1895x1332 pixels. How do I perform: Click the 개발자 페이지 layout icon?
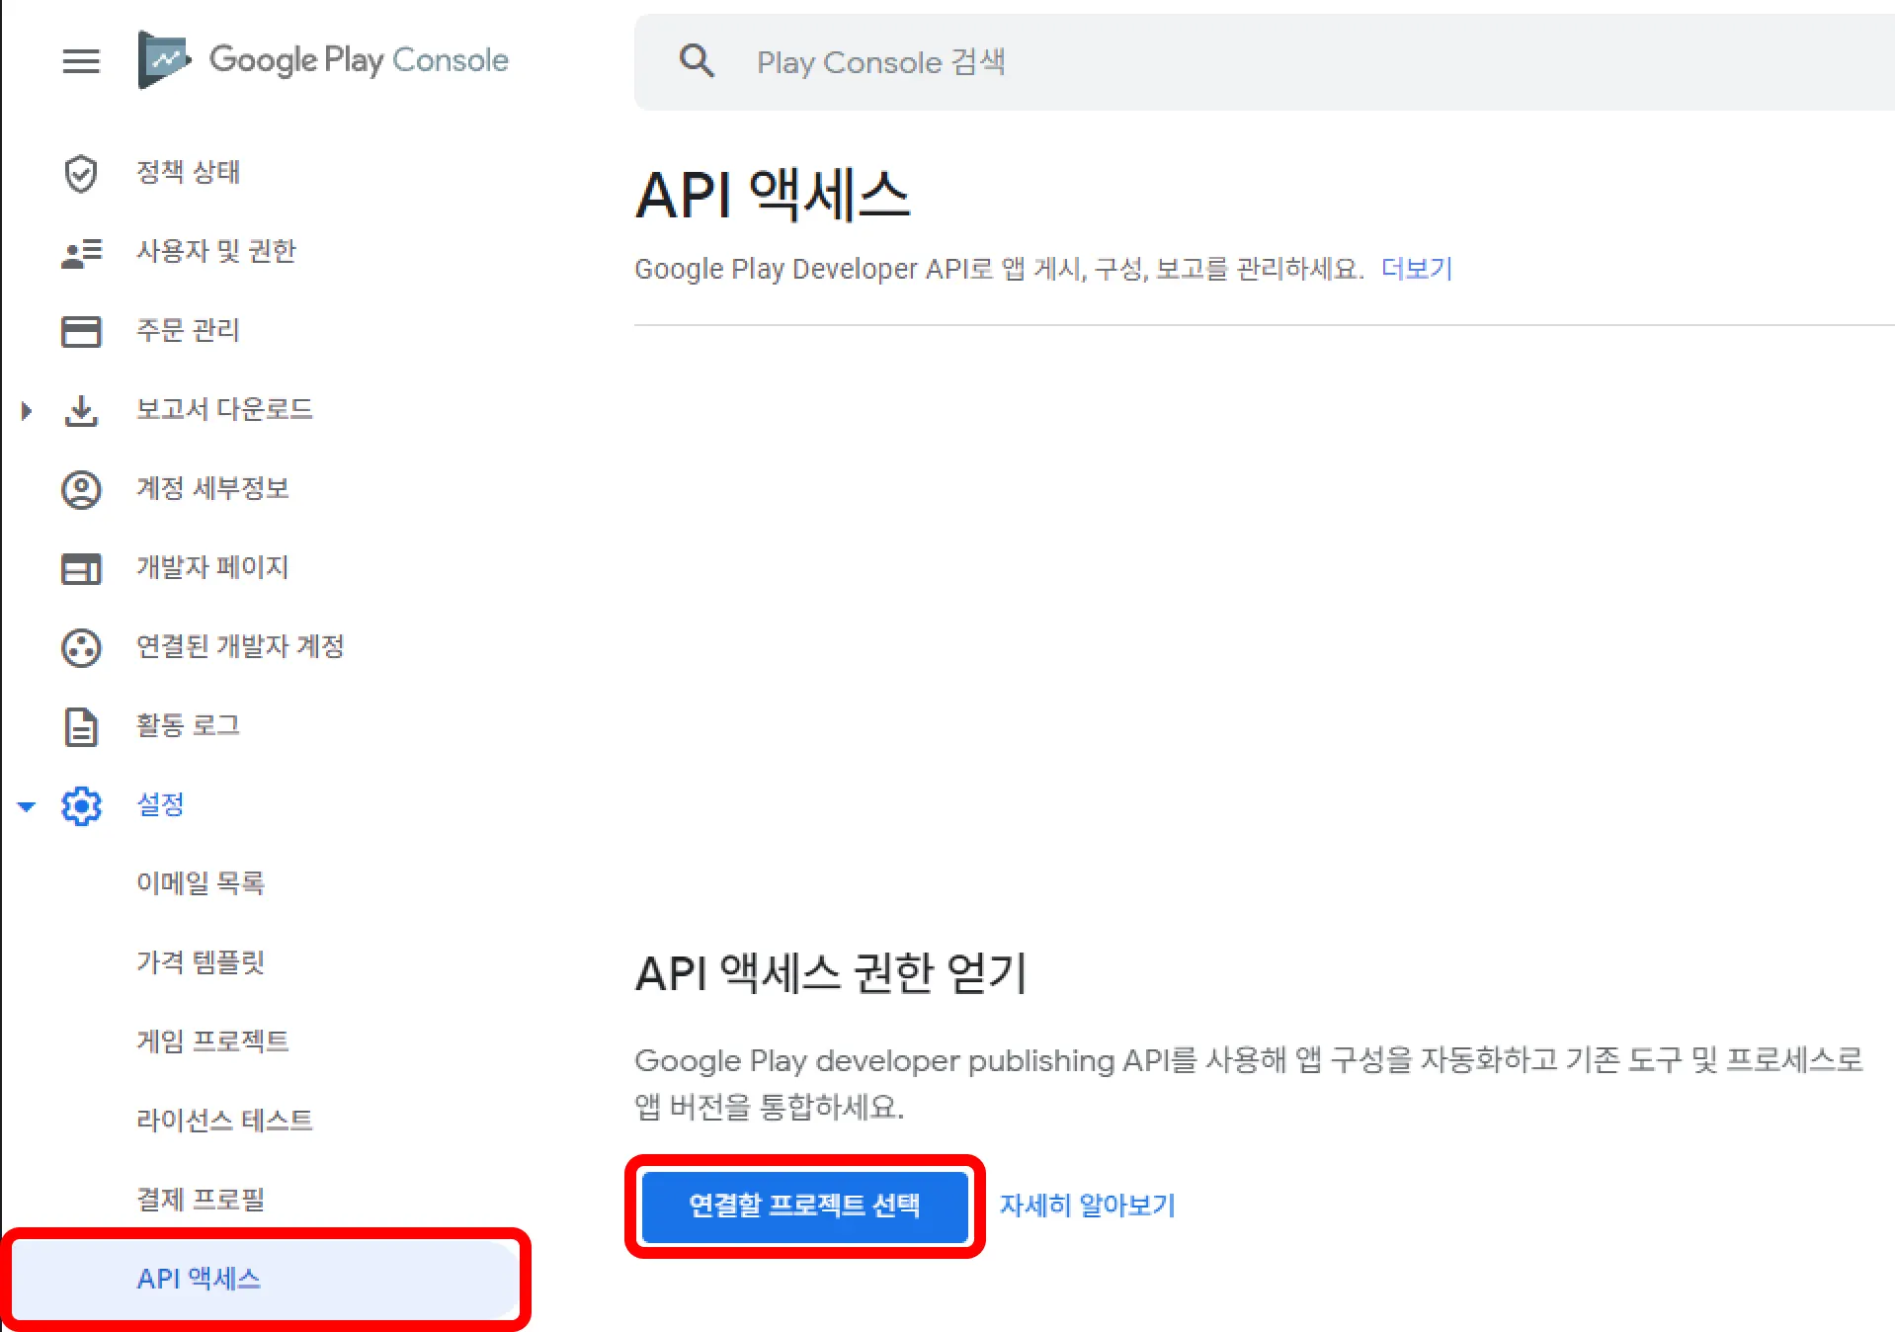(81, 568)
